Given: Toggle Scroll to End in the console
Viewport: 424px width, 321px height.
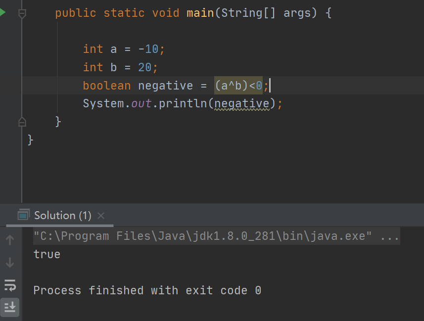Looking at the screenshot, I should click(10, 307).
